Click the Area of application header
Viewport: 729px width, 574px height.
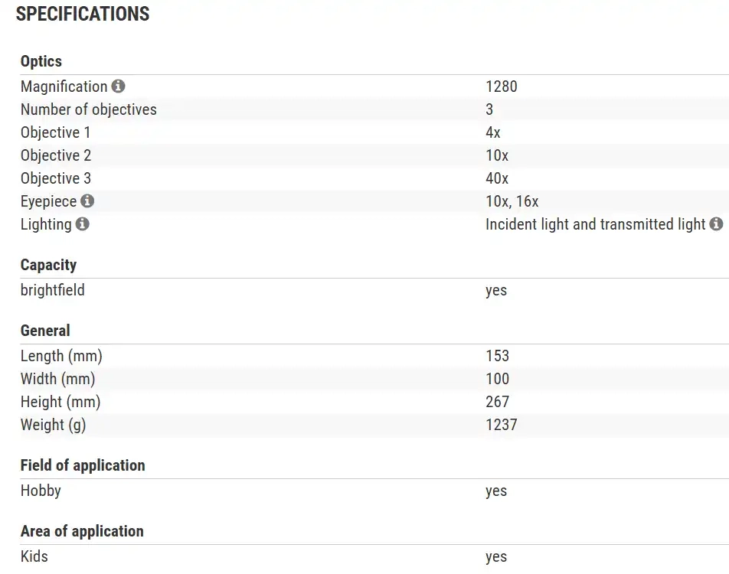(82, 531)
